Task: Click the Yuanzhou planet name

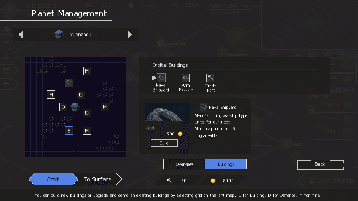Action: pyautogui.click(x=81, y=35)
